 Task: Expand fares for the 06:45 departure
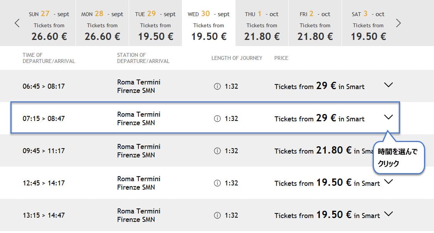[389, 85]
